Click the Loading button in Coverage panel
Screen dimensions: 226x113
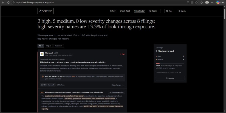click(x=170, y=78)
